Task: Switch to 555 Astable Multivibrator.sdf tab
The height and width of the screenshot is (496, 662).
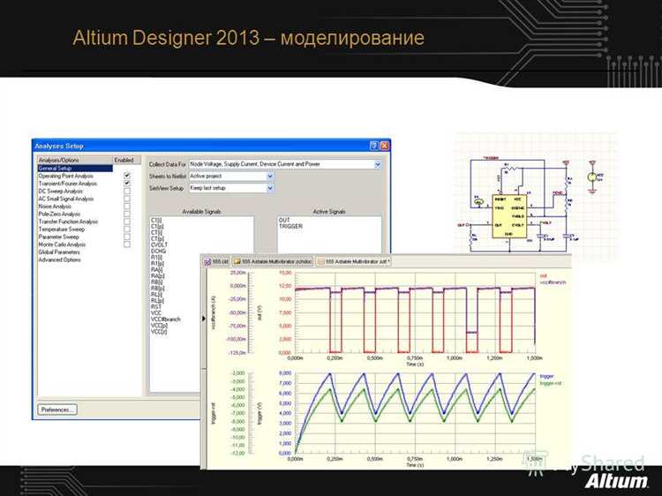Action: 353,262
